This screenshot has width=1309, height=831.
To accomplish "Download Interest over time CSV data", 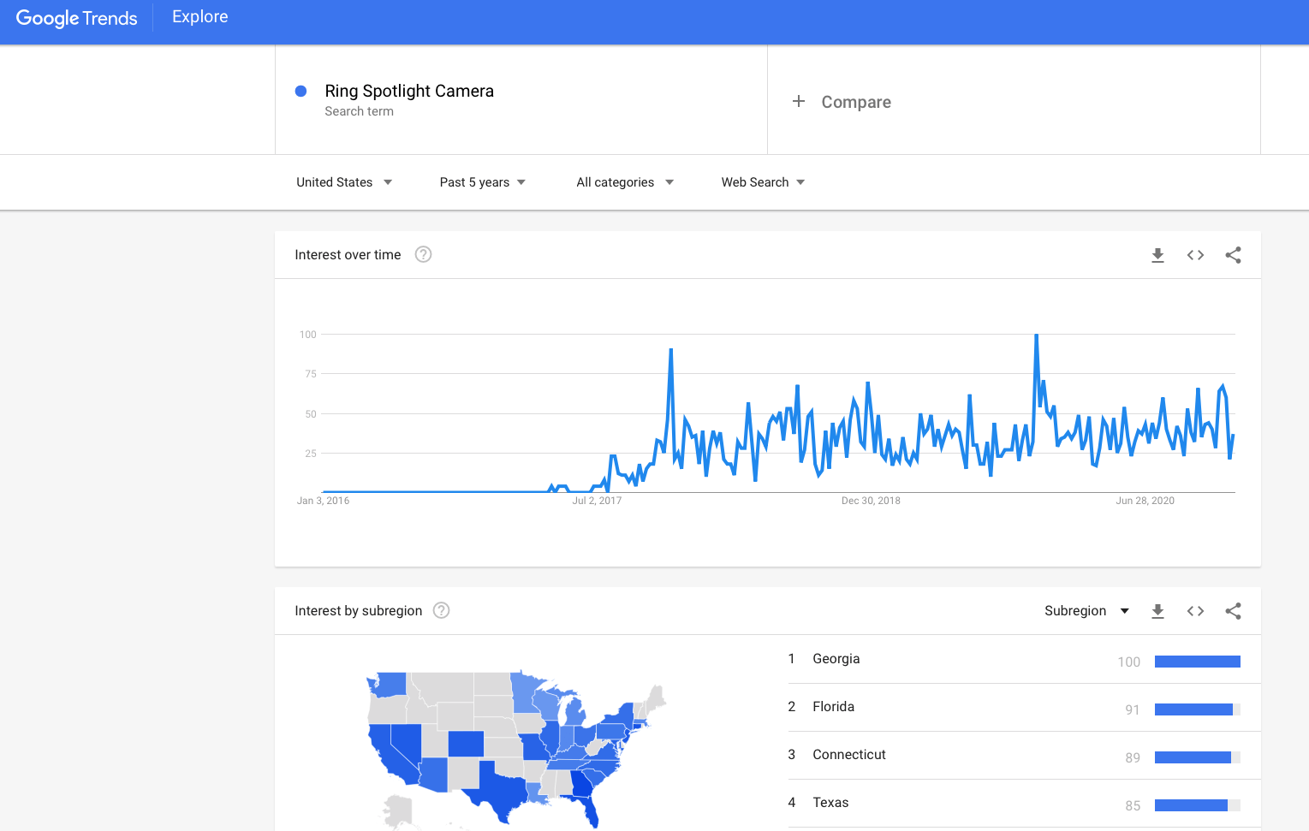I will coord(1157,255).
